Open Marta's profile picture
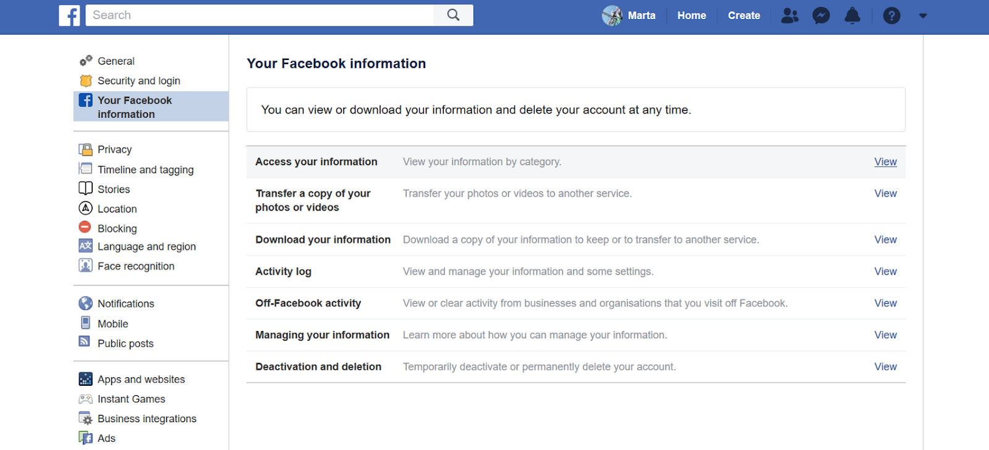The width and height of the screenshot is (989, 450). [x=612, y=15]
